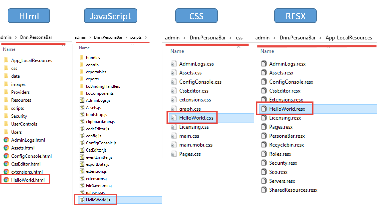
Task: Select Pages.css file
Action: coord(190,154)
